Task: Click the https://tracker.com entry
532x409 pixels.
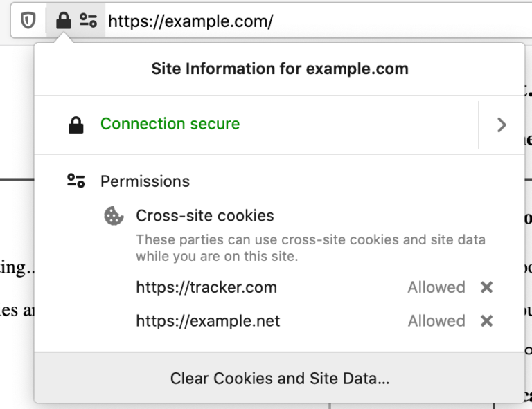Action: point(206,287)
